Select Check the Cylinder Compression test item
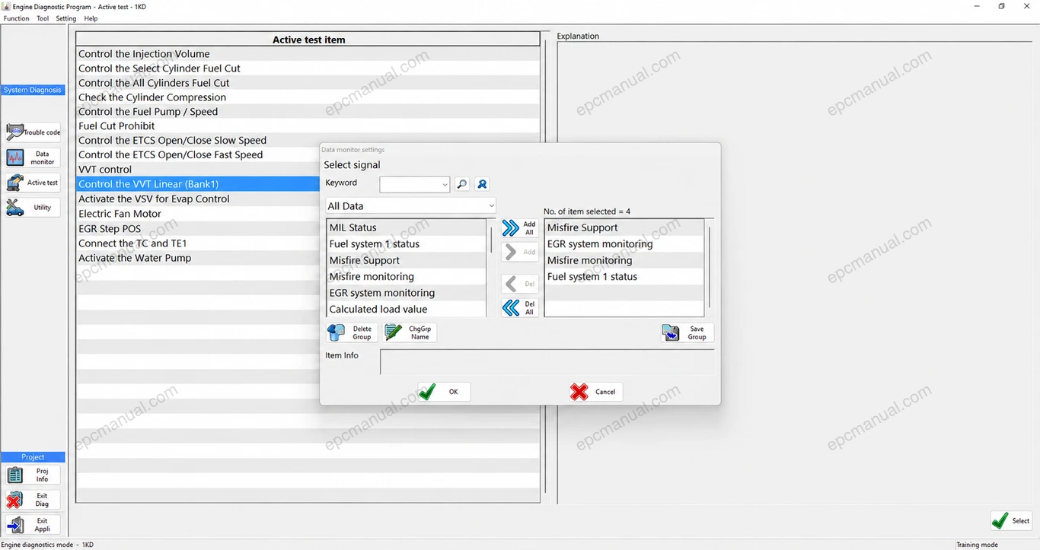 click(x=308, y=97)
